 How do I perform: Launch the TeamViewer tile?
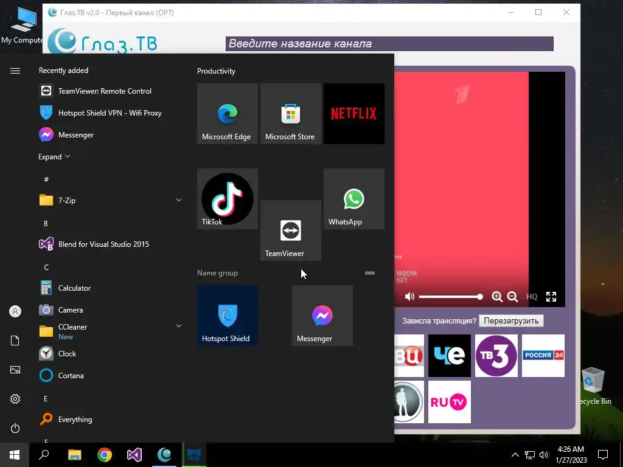pyautogui.click(x=290, y=230)
